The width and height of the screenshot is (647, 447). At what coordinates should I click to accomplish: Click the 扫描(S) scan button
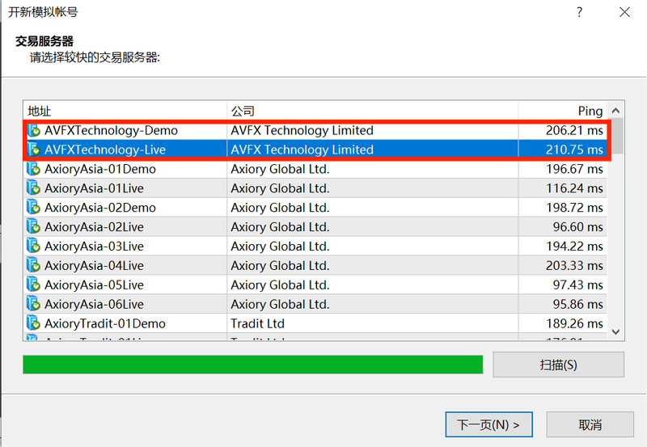pyautogui.click(x=558, y=365)
